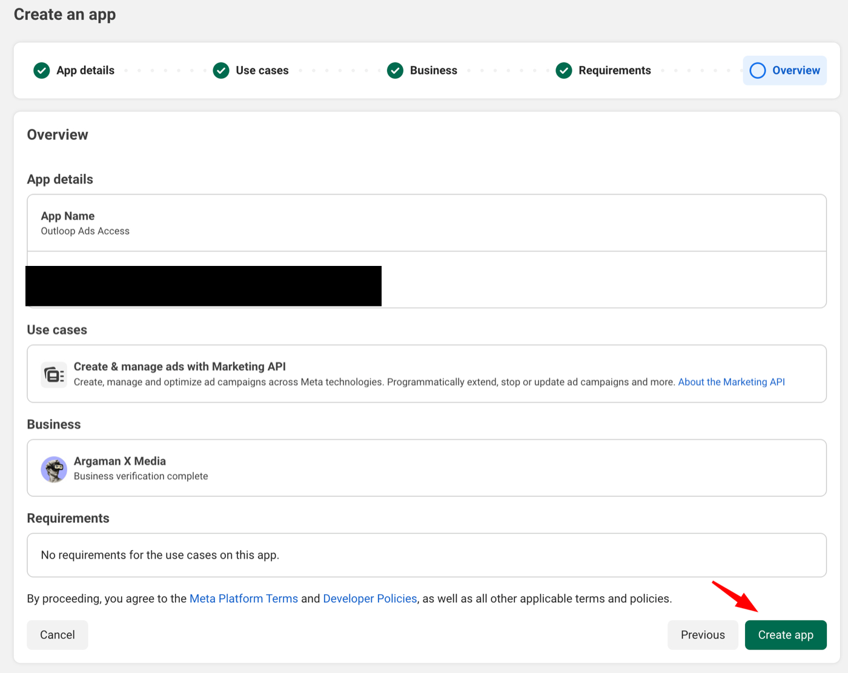Click the Overview step circle icon

[x=758, y=71]
